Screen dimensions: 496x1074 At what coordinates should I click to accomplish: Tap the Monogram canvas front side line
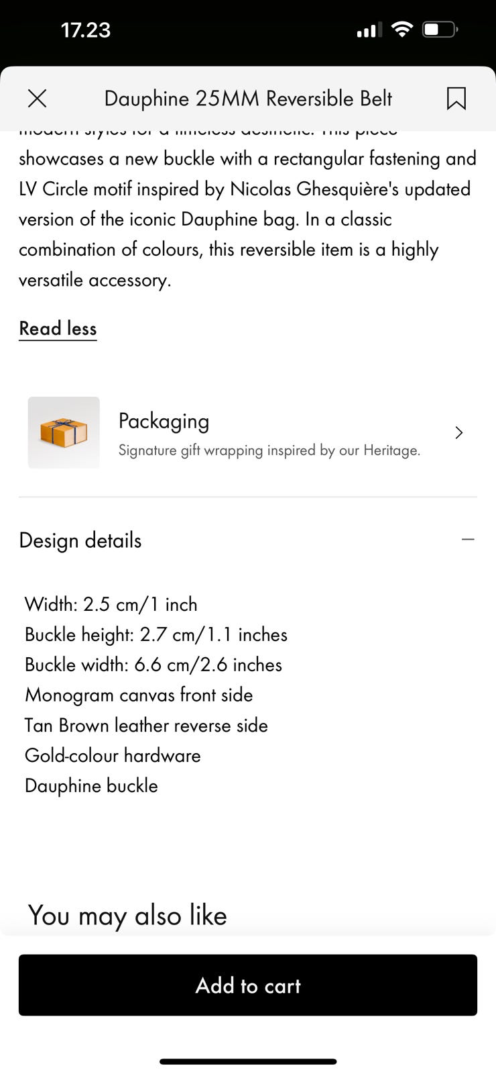[x=139, y=695]
